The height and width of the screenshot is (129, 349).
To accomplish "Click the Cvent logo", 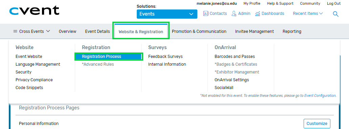I will tap(35, 11).
